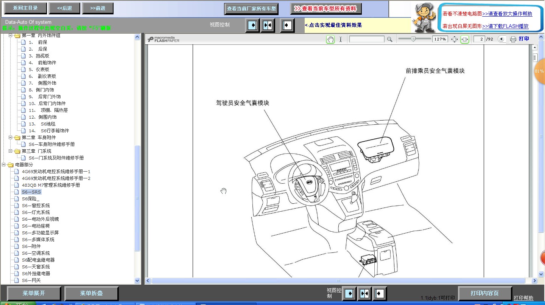Viewport: 545px width, 305px height.
Task: Click the printer icon
Action: [x=513, y=39]
